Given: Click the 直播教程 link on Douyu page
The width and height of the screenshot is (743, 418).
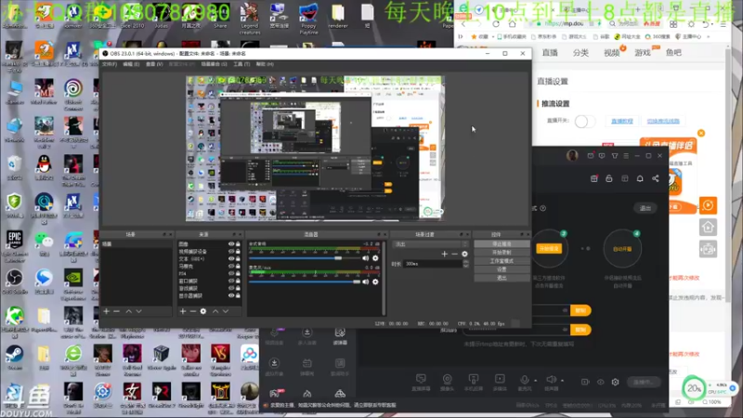Looking at the screenshot, I should click(622, 122).
